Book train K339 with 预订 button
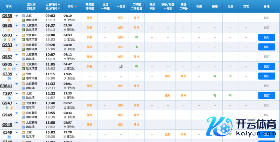Viewport: 280px width, 142px height. (267, 76)
